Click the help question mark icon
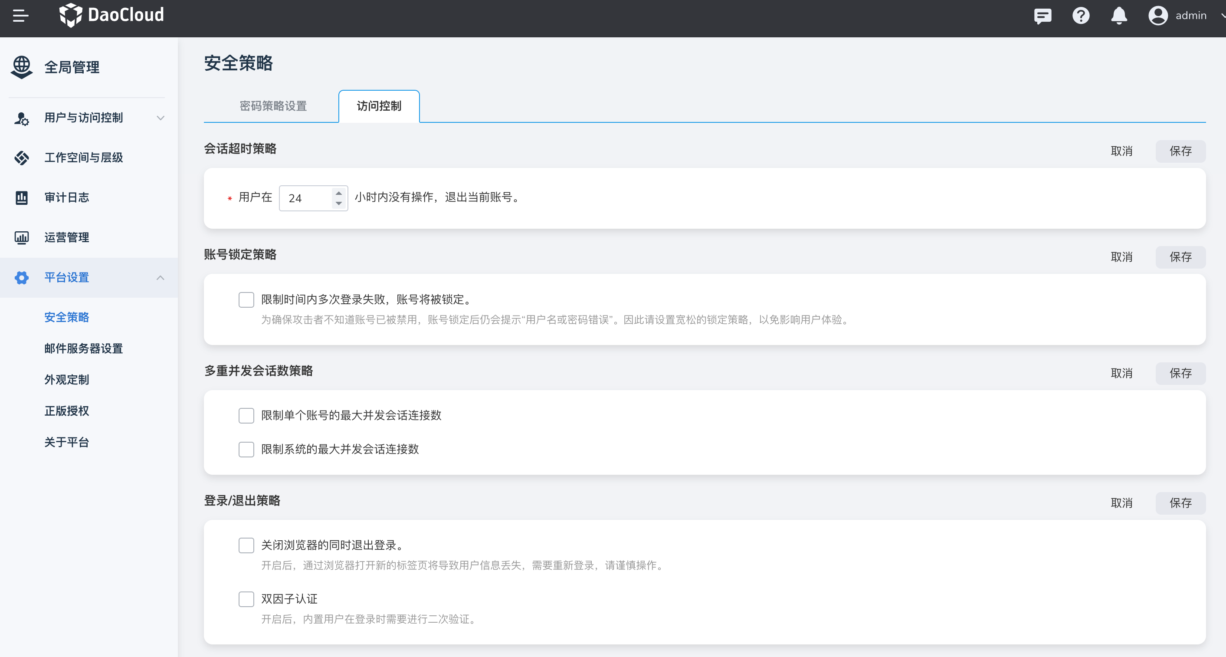Viewport: 1226px width, 657px height. 1080,16
